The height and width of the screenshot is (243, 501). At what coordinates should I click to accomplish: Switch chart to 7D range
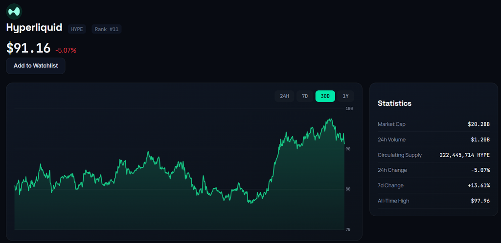305,96
